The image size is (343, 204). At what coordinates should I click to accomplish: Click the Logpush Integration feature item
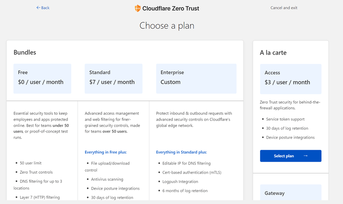(x=180, y=182)
